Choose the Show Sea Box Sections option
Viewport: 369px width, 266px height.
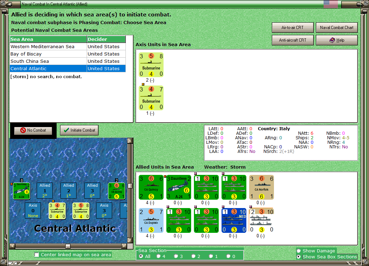[299, 257]
